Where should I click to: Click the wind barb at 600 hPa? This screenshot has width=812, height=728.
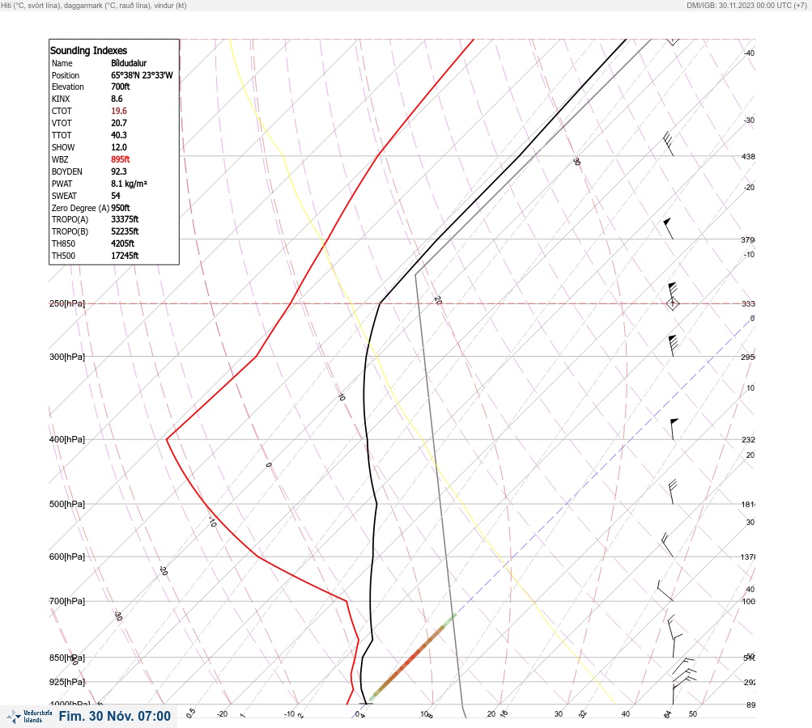click(x=668, y=545)
